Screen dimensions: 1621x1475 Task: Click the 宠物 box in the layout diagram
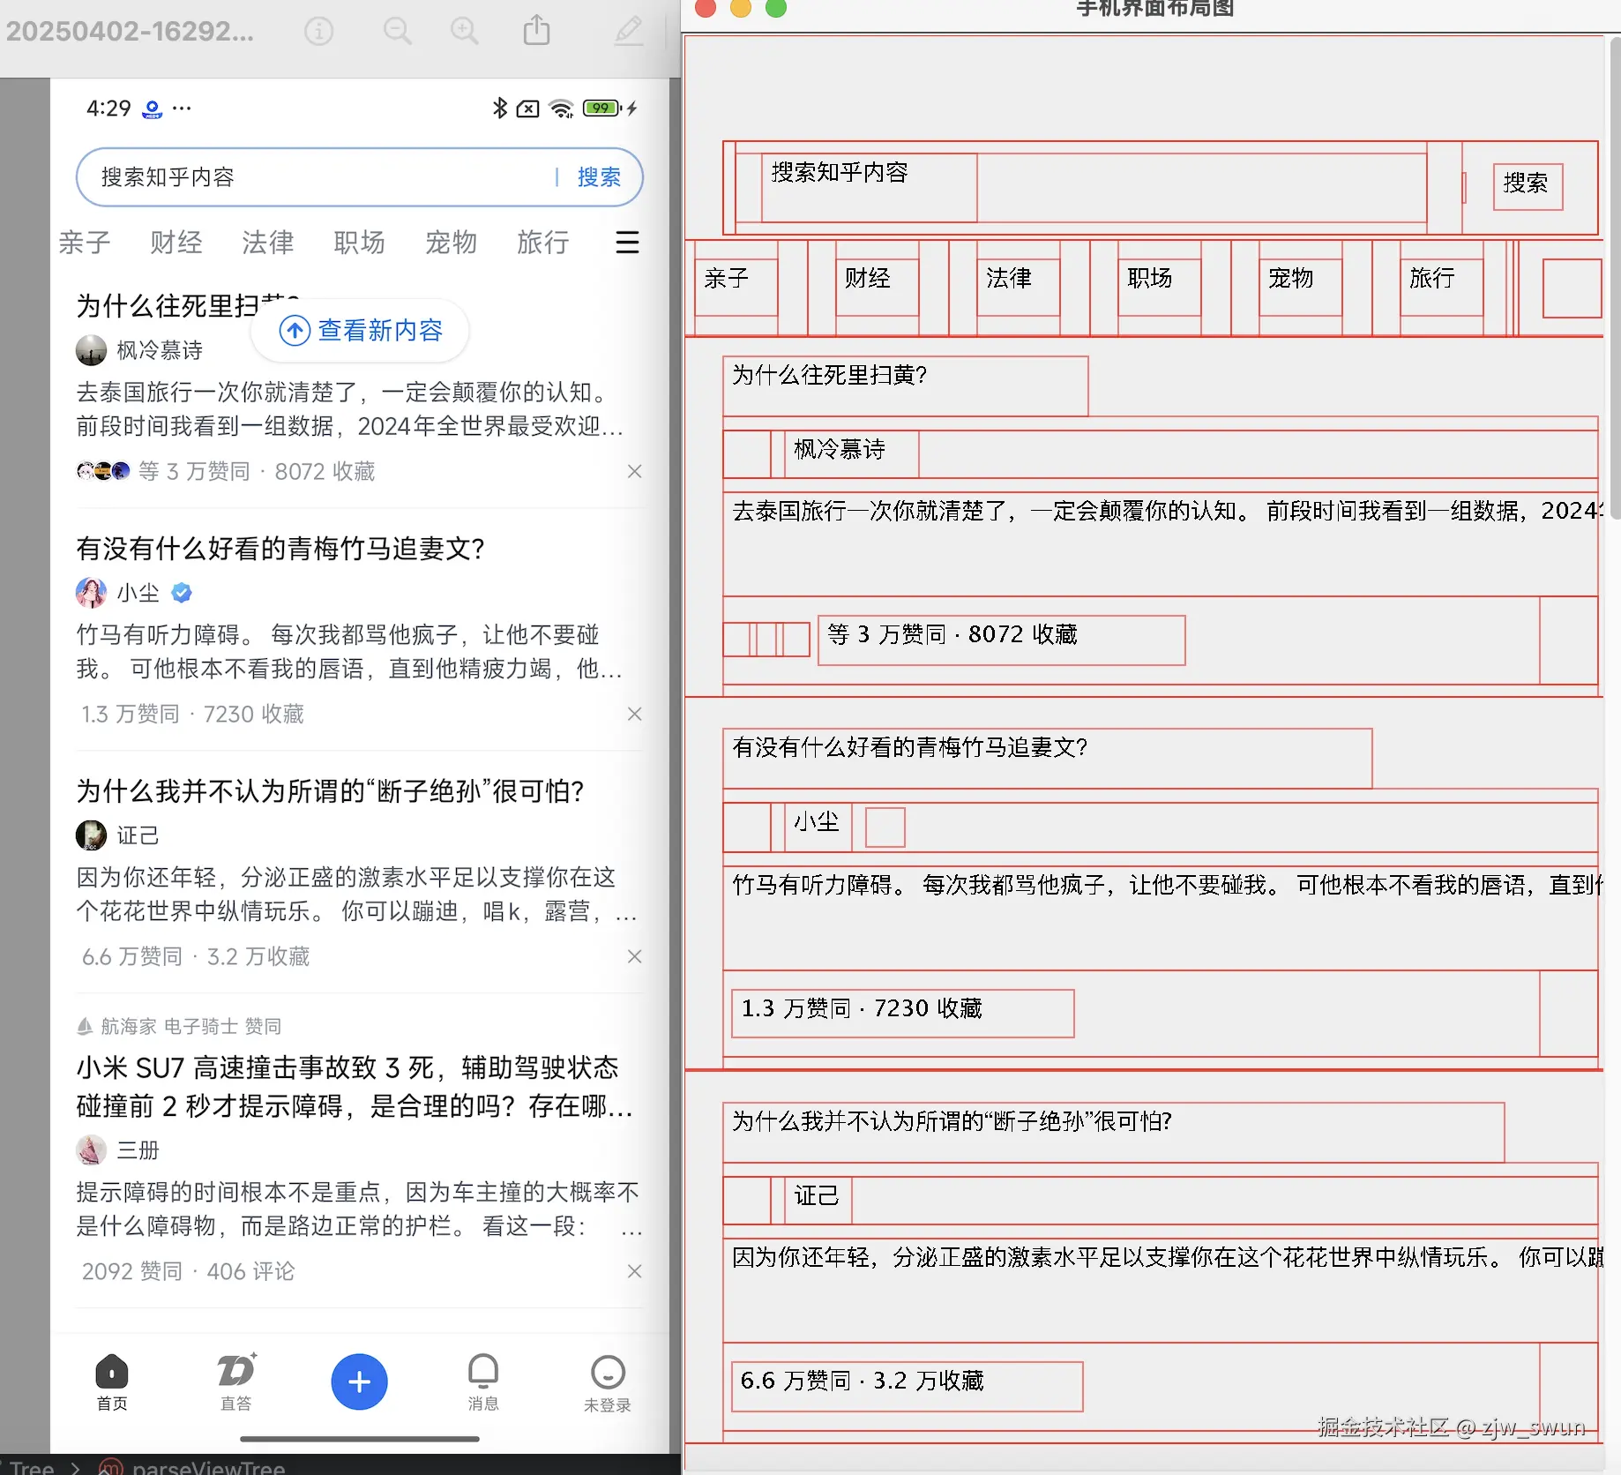[1301, 287]
